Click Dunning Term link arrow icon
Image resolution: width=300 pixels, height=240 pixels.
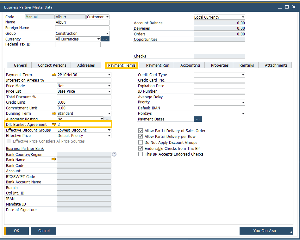[x=54, y=114]
